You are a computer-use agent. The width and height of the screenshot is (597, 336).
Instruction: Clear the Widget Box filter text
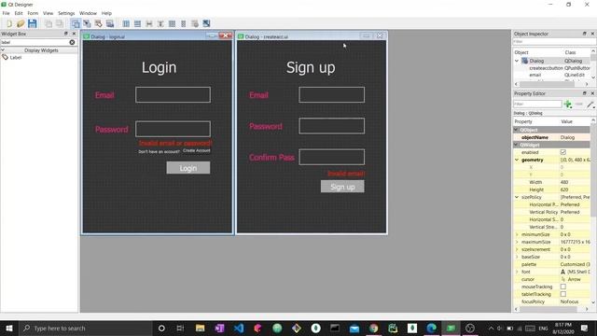72,42
